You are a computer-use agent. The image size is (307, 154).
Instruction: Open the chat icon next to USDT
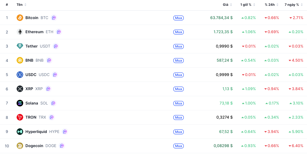click(x=56, y=46)
